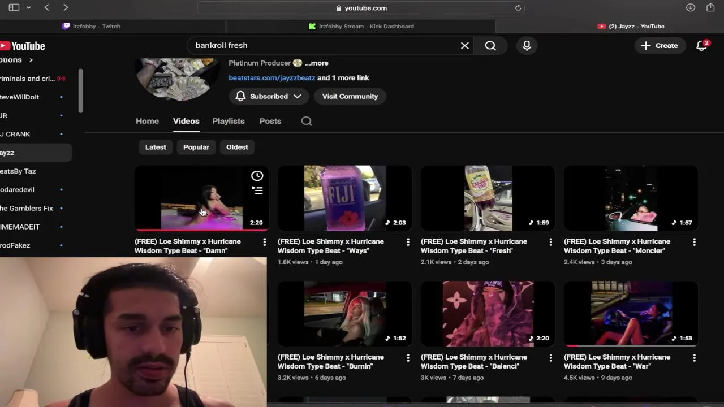The image size is (724, 407).
Task: Open options menu for 'War' beat video
Action: (694, 358)
